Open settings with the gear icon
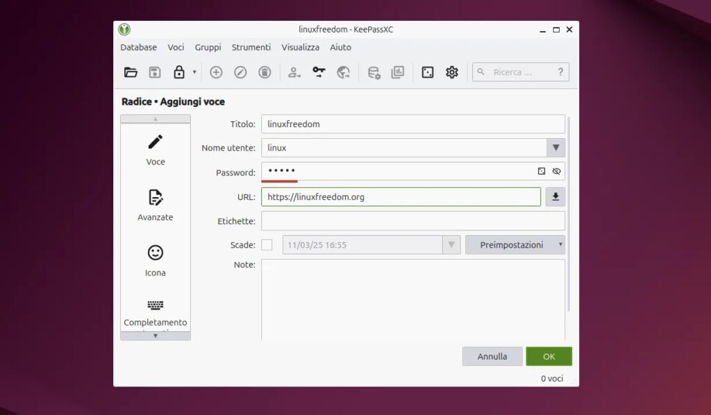711x415 pixels. [x=452, y=72]
